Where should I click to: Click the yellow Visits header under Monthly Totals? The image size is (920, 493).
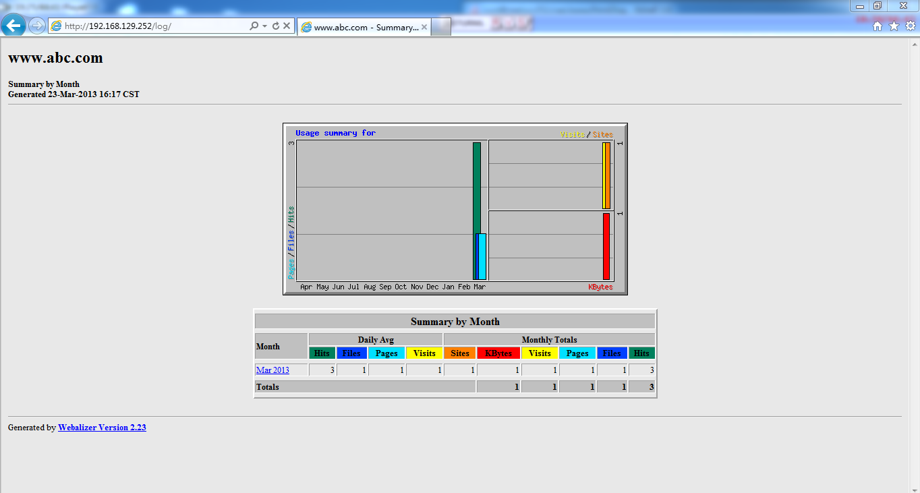click(540, 353)
